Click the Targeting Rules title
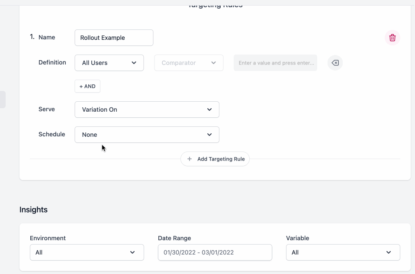Image resolution: width=415 pixels, height=274 pixels. click(215, 4)
